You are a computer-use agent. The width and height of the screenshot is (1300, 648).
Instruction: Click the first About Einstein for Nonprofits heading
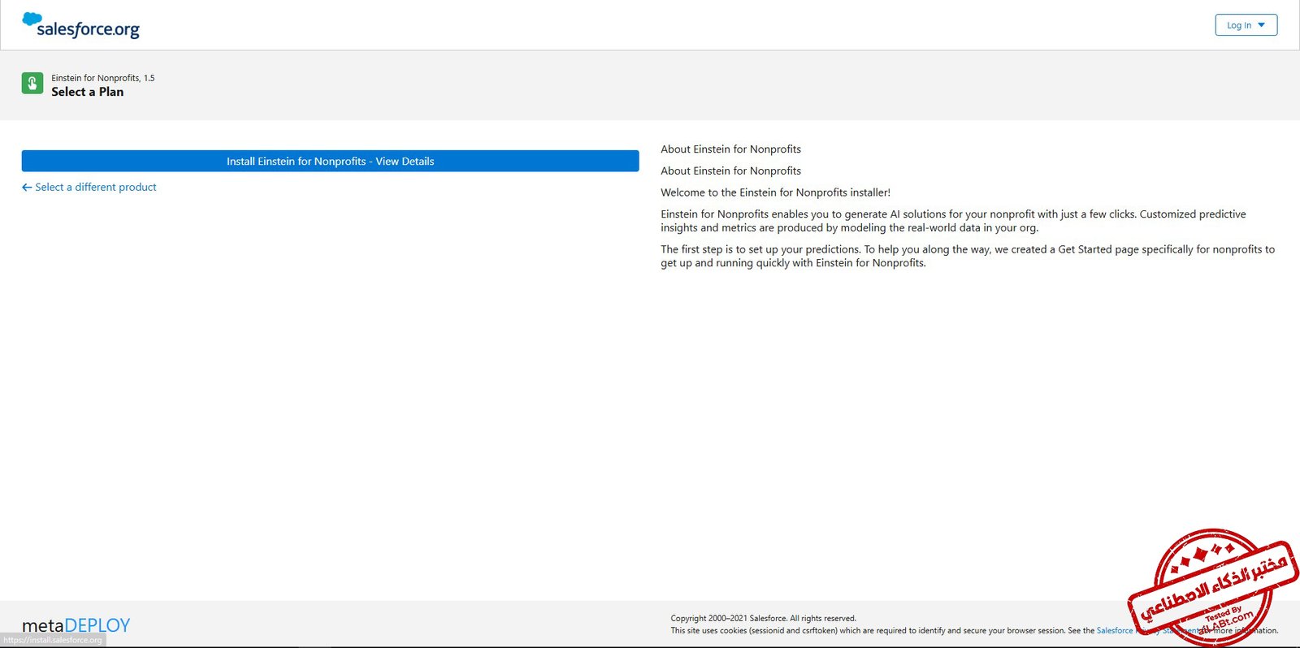point(730,149)
